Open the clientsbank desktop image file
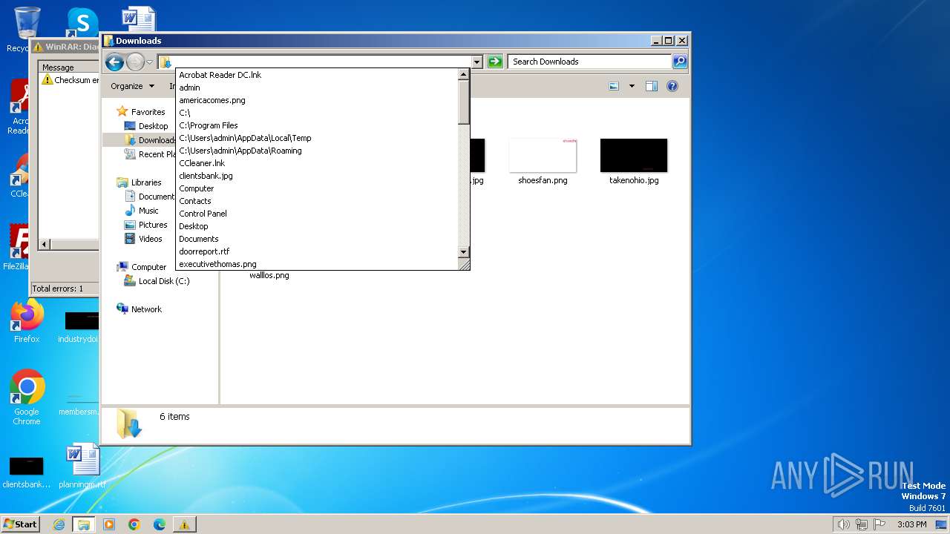Image resolution: width=950 pixels, height=534 pixels. tap(27, 472)
